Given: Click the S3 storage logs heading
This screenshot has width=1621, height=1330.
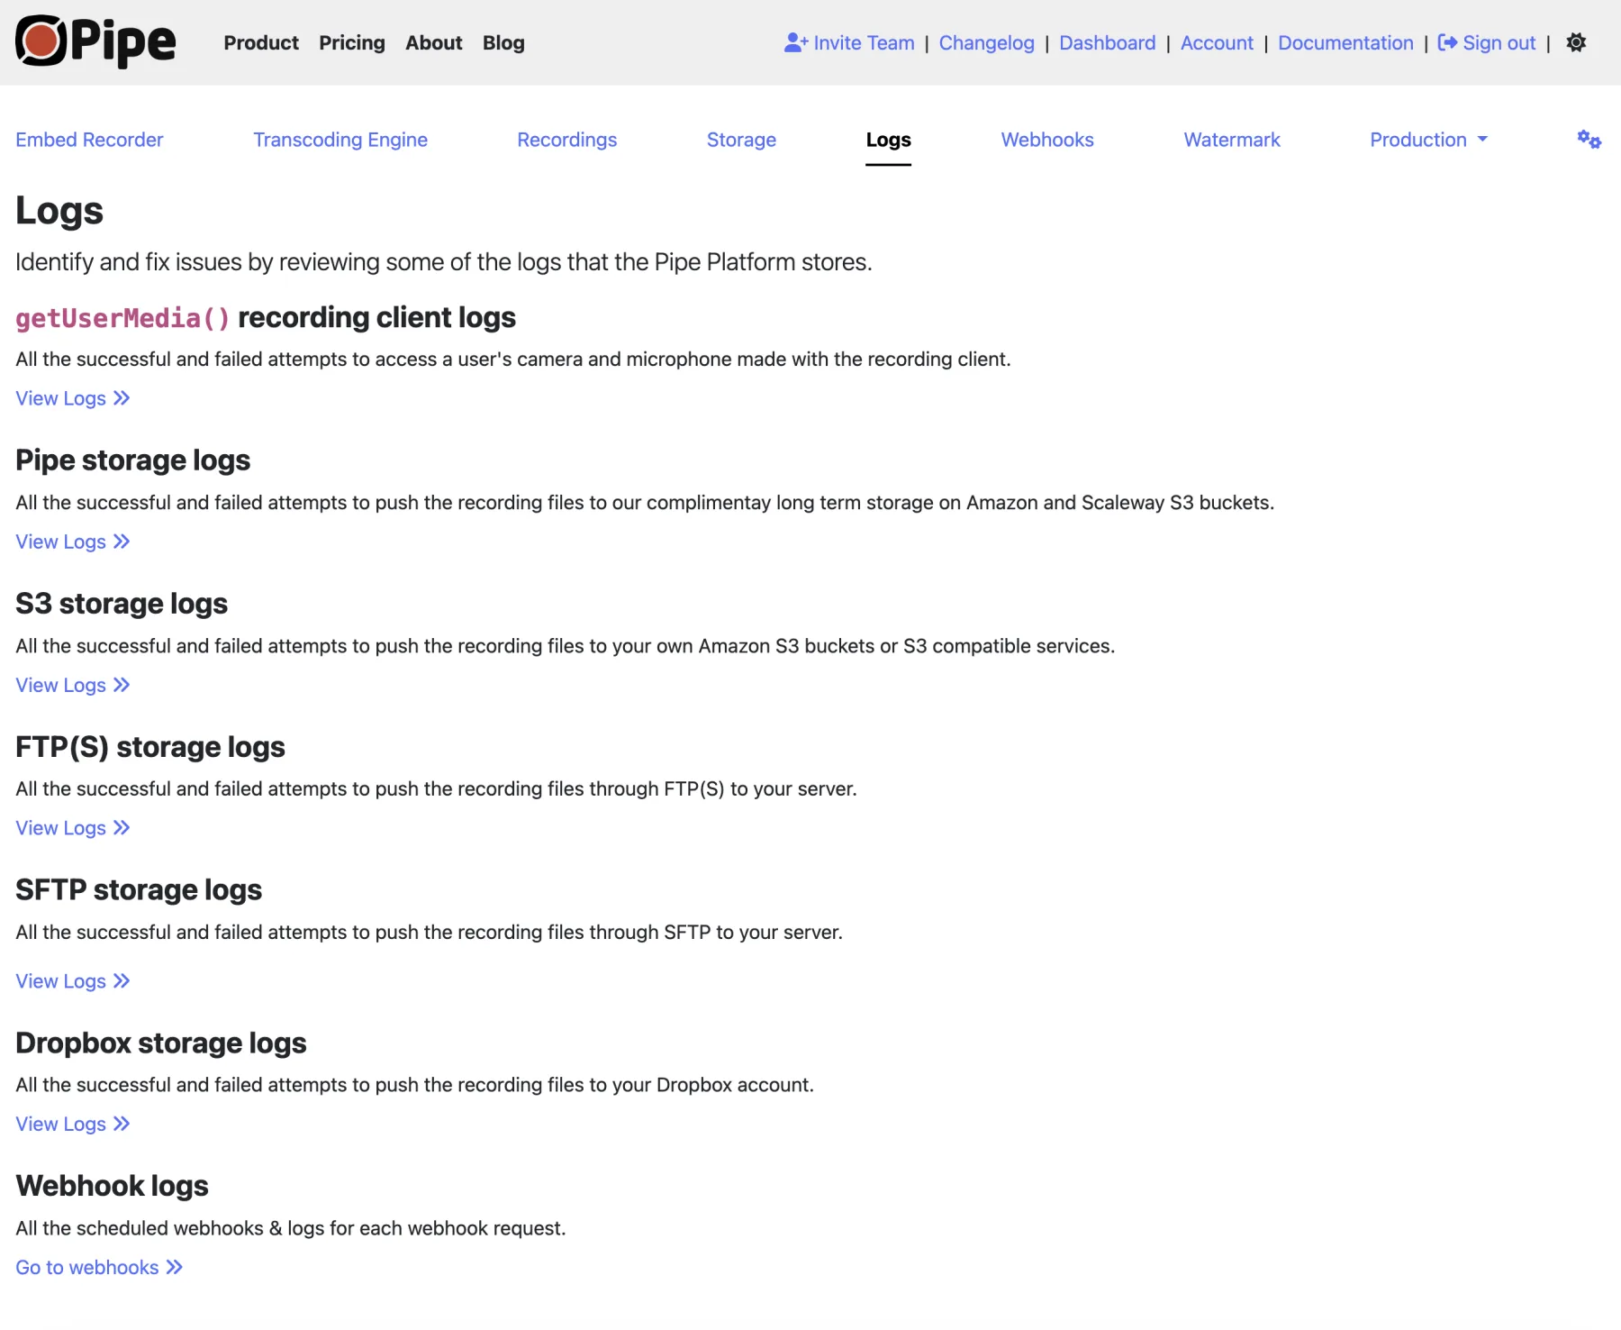Looking at the screenshot, I should click(122, 604).
